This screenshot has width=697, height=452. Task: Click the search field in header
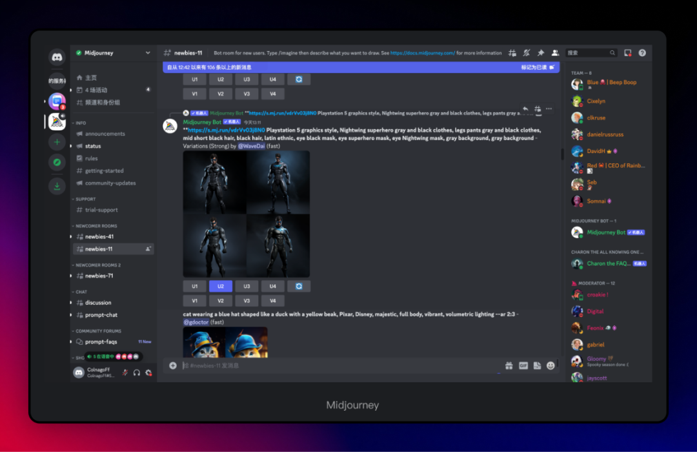pos(591,53)
